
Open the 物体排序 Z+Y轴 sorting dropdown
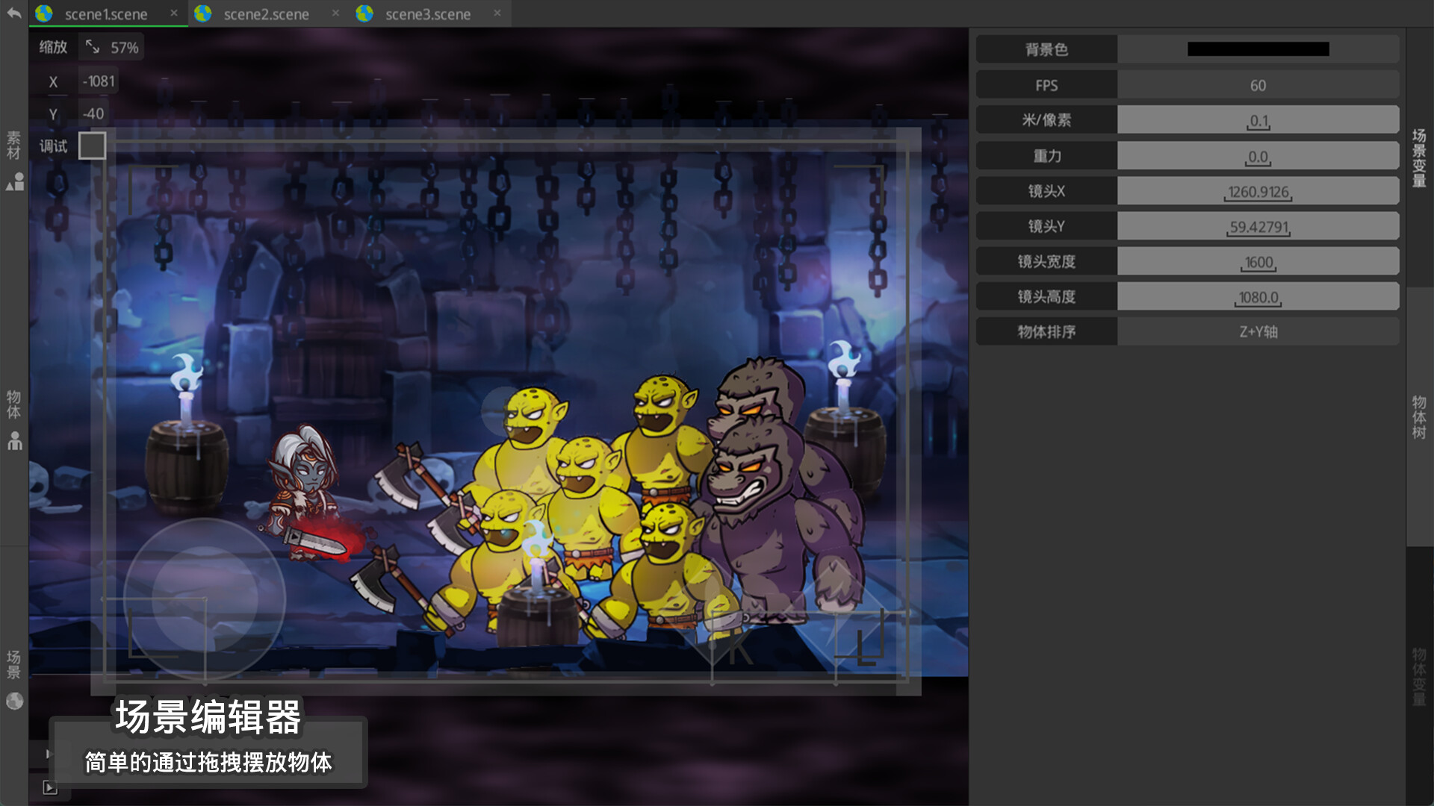(1258, 331)
